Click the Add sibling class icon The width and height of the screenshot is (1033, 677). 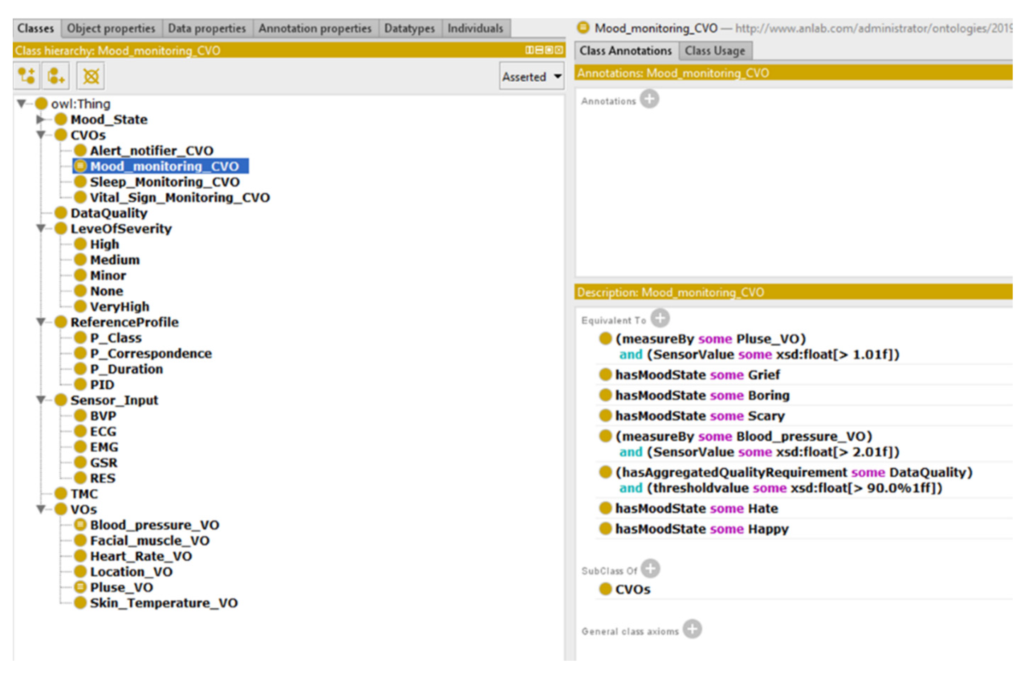click(56, 76)
